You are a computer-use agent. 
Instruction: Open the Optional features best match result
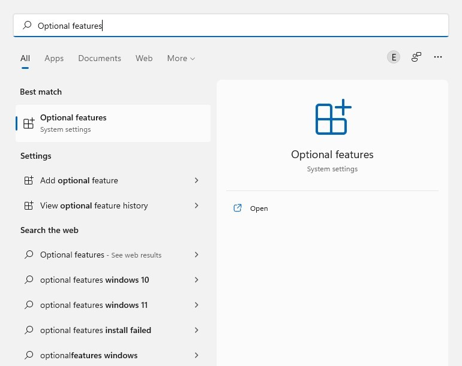(x=113, y=123)
